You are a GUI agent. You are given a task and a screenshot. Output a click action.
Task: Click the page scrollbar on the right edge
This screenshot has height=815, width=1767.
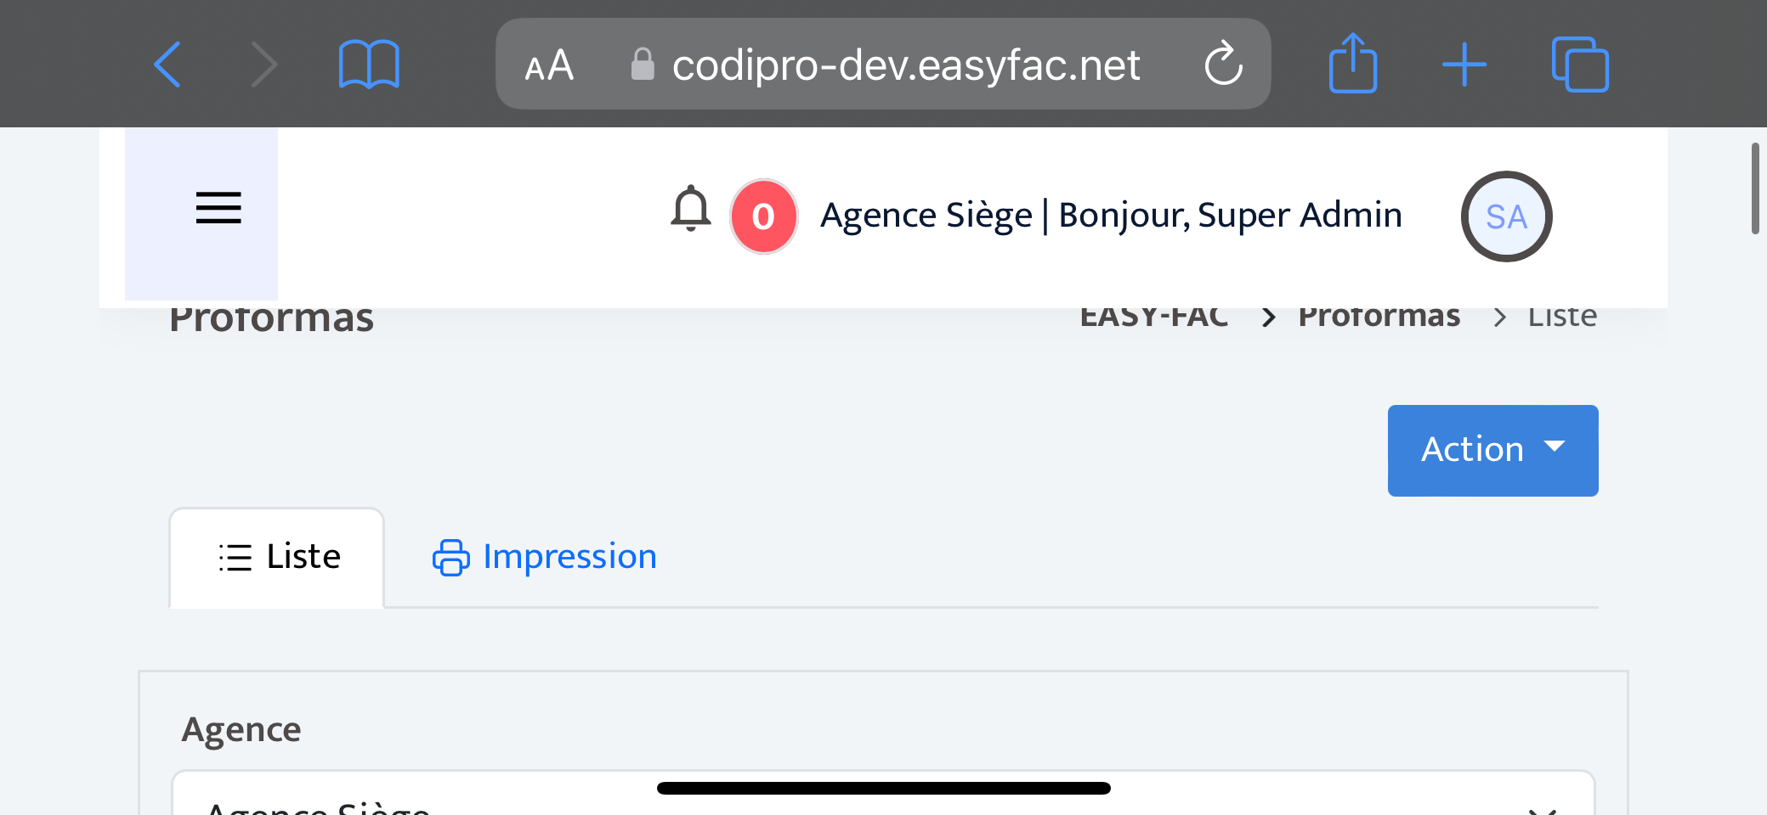click(1754, 188)
